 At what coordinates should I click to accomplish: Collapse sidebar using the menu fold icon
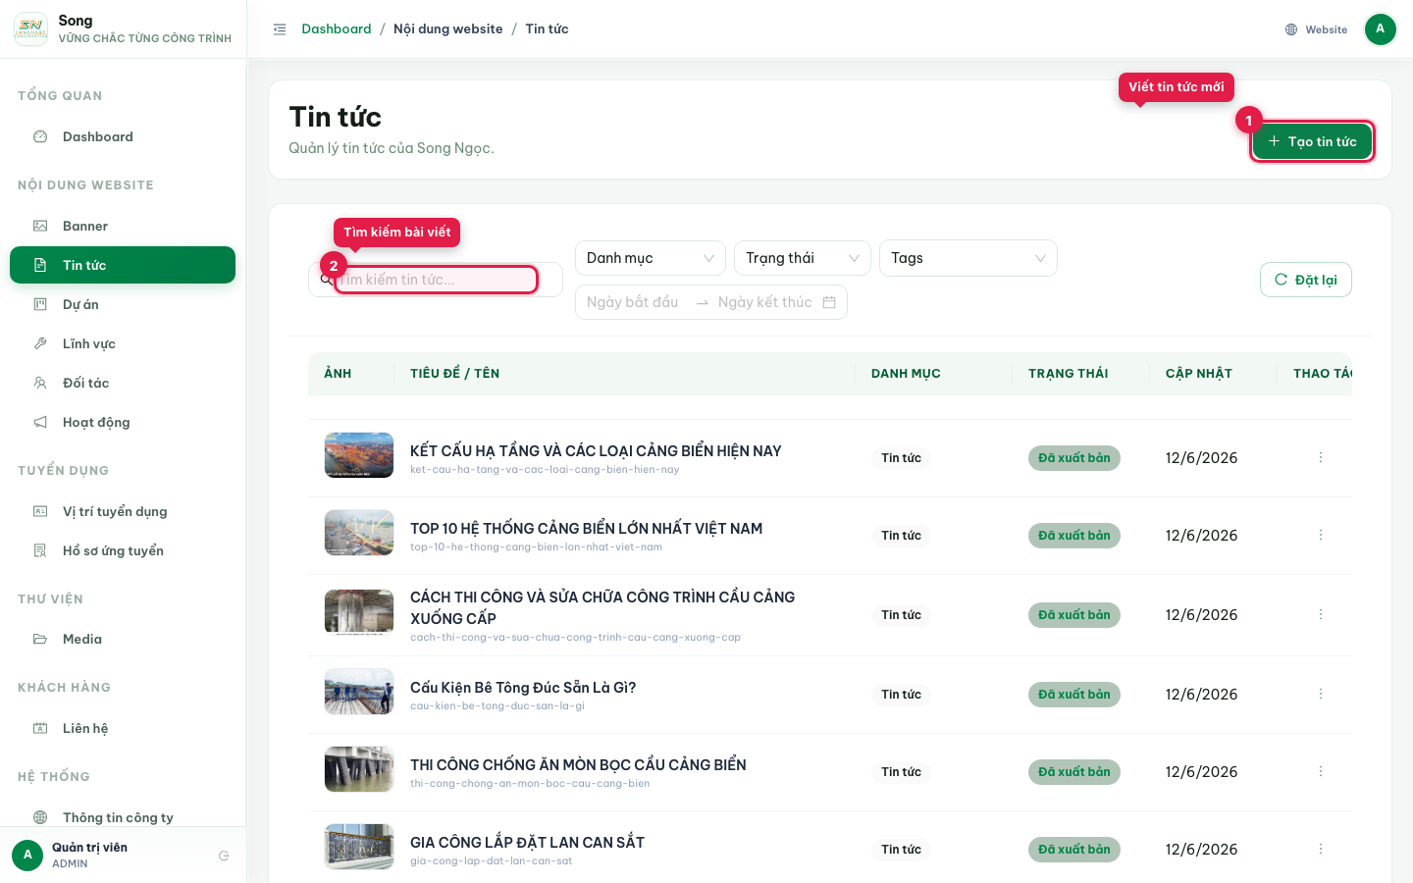click(x=280, y=29)
